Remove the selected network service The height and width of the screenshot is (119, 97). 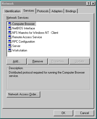38,61
